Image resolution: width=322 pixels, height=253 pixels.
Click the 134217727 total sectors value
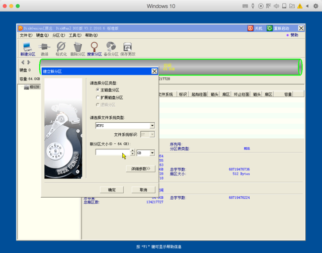[155, 202]
